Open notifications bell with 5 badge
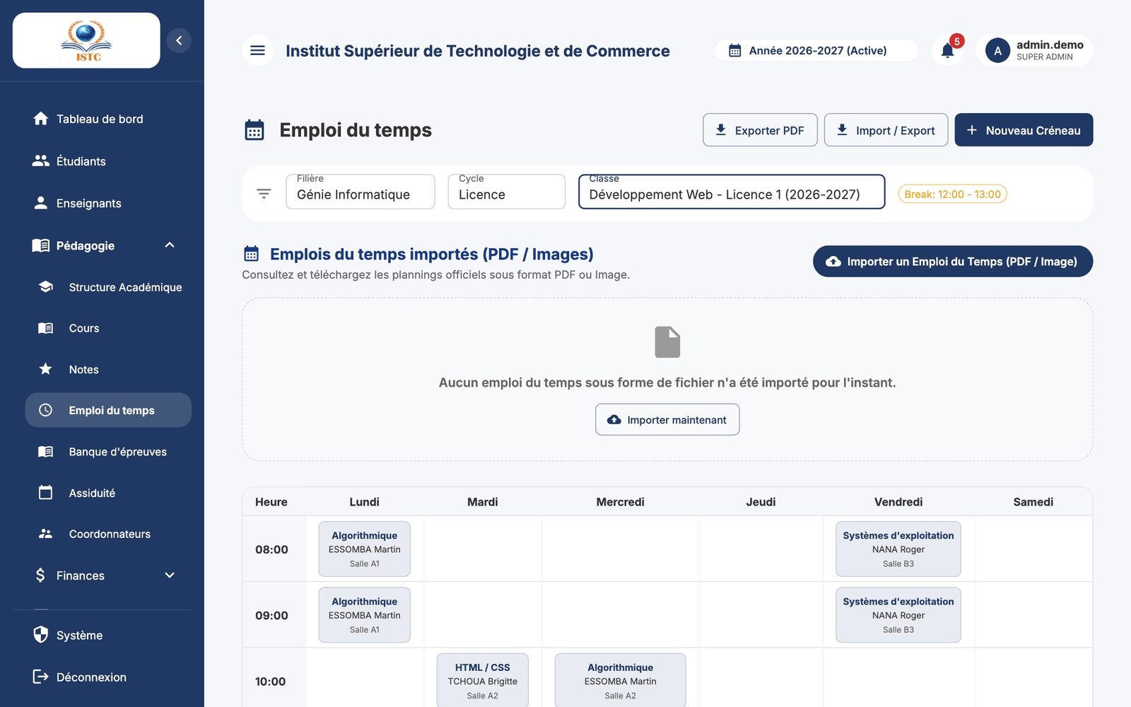Viewport: 1131px width, 707px height. click(948, 50)
